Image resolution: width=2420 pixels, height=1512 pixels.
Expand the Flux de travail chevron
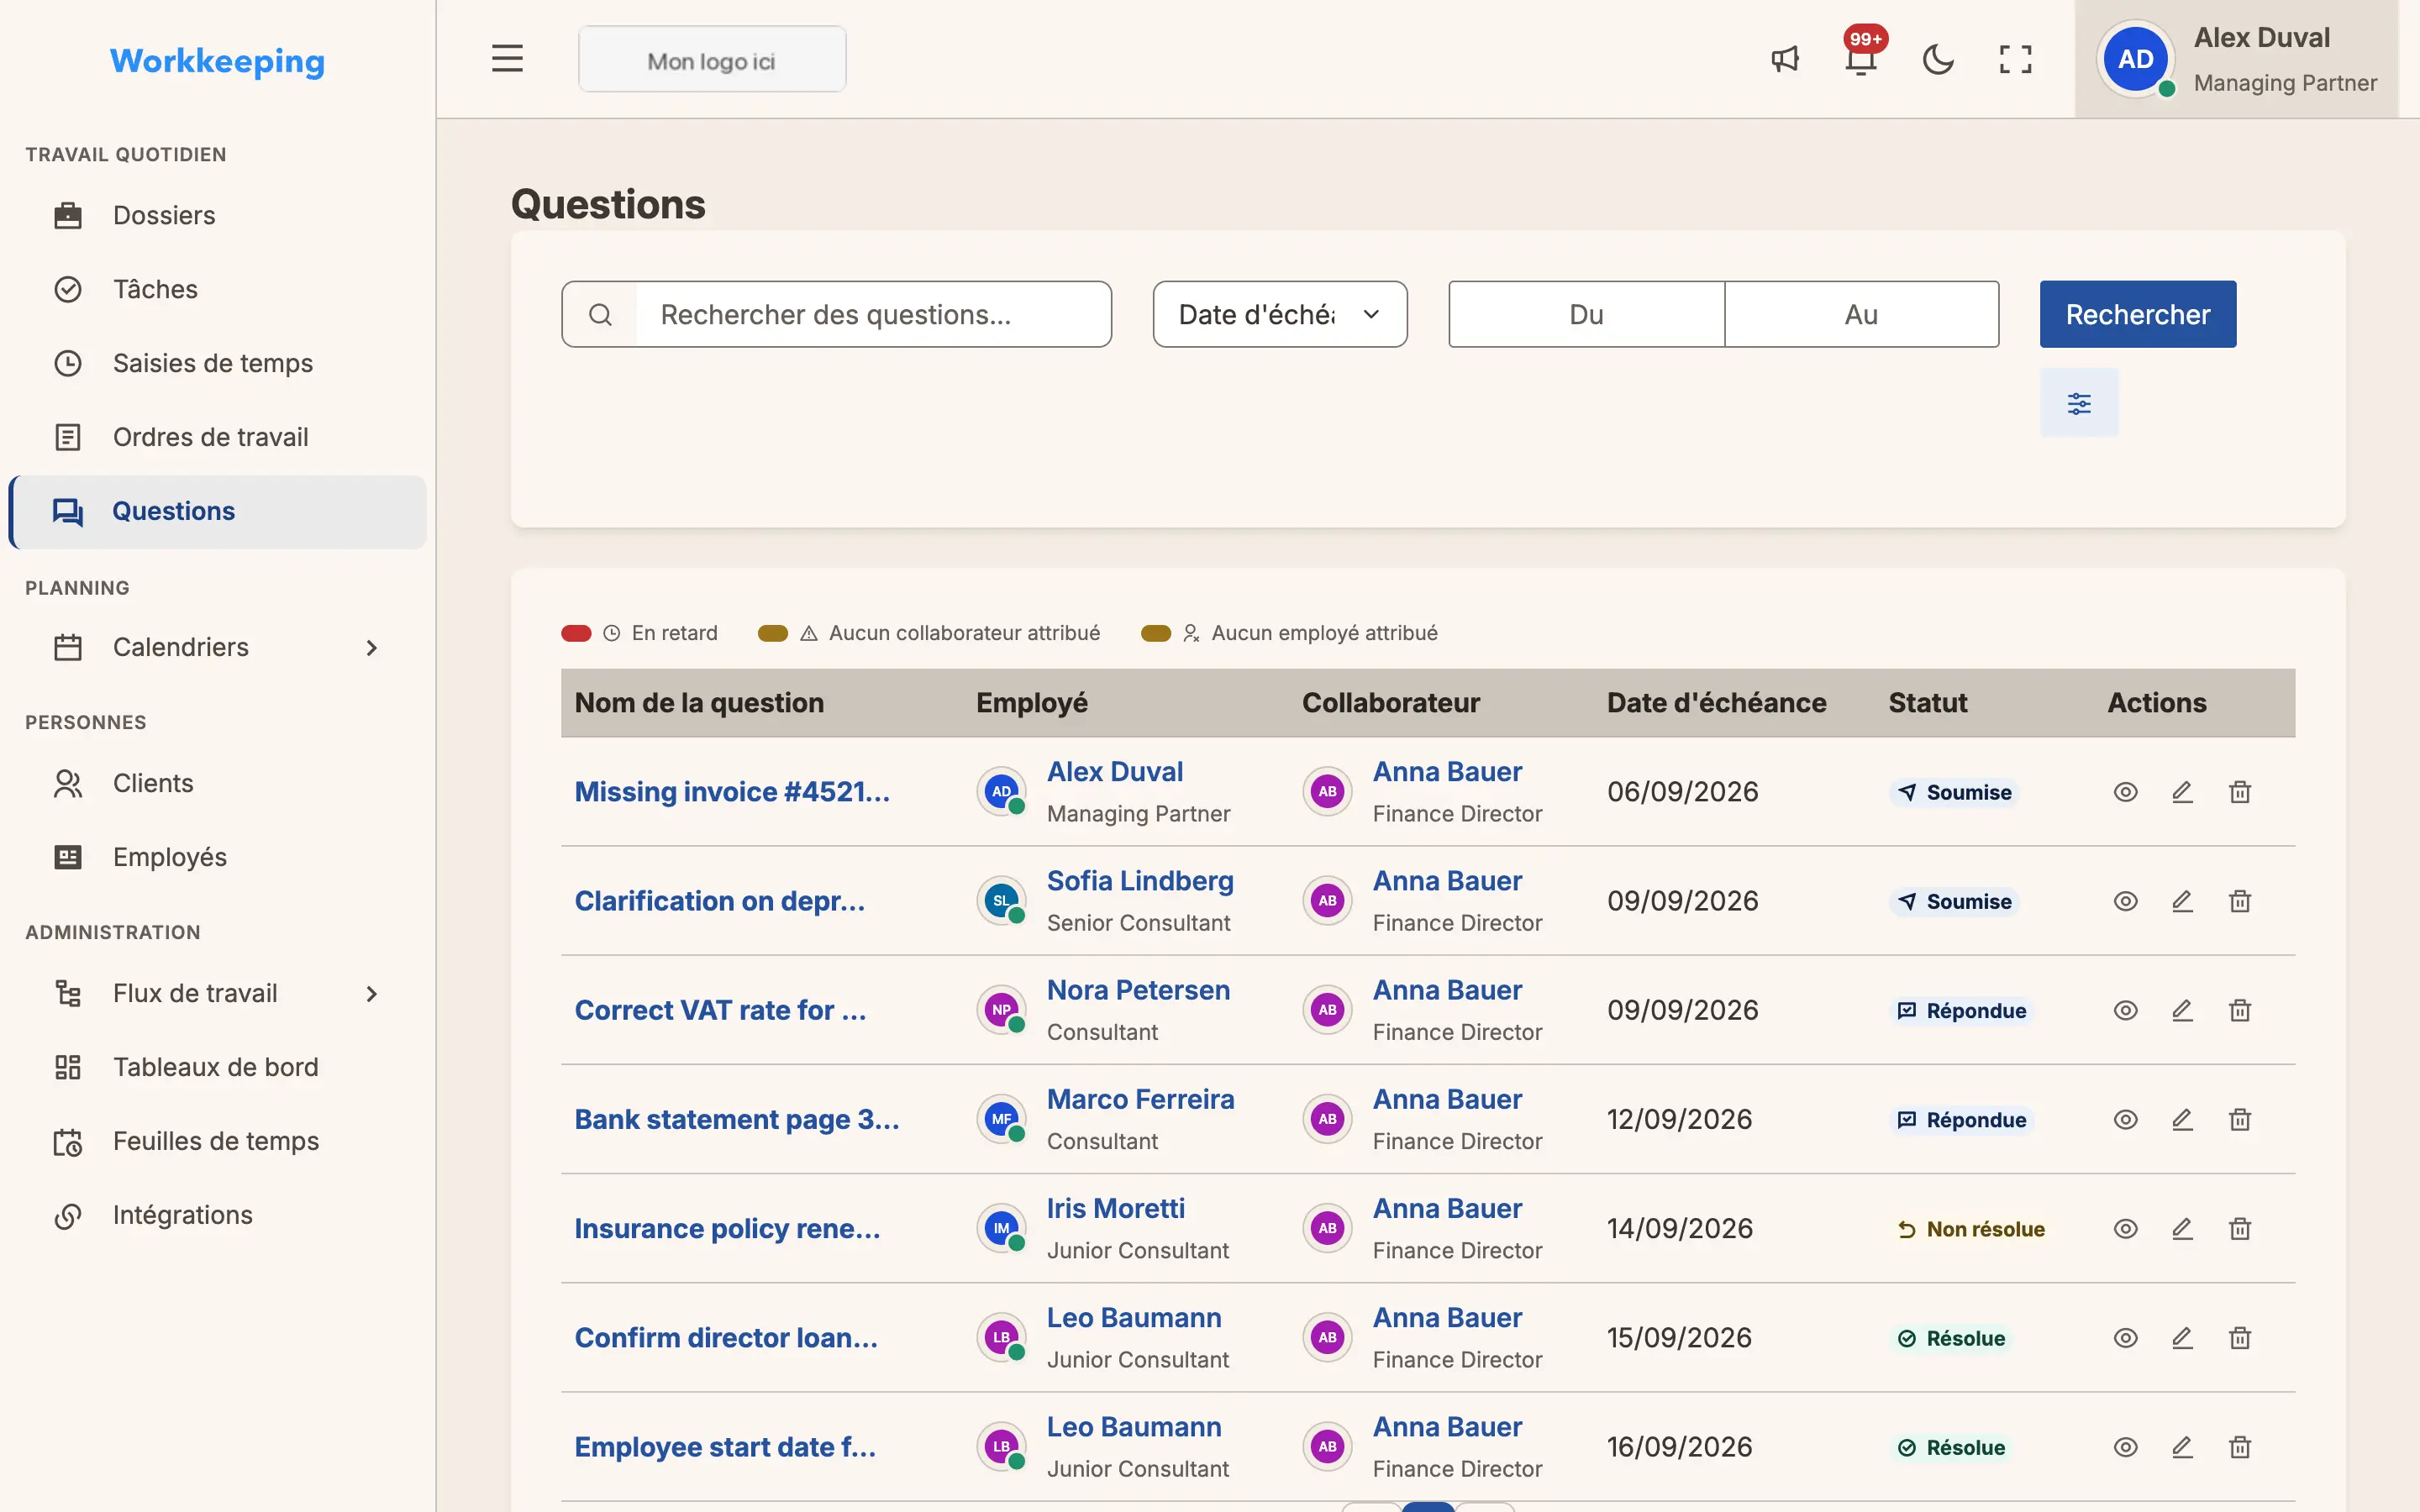(371, 993)
